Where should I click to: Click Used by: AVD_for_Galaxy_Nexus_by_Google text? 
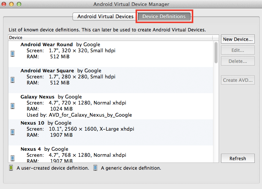click(79, 115)
